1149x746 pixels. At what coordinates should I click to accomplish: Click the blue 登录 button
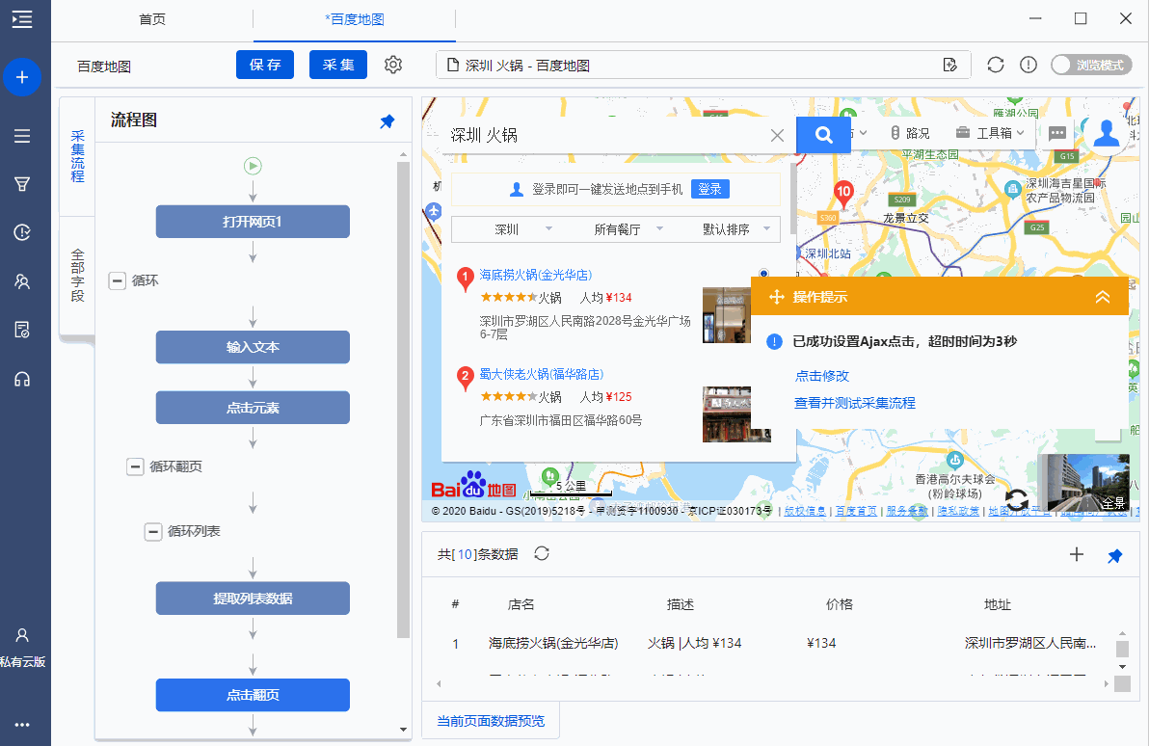tap(710, 189)
